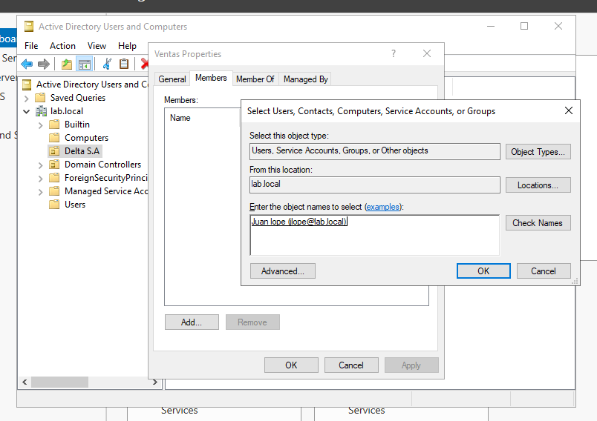
Task: Toggle the Show/Hide Console Tree icon
Action: (84, 64)
